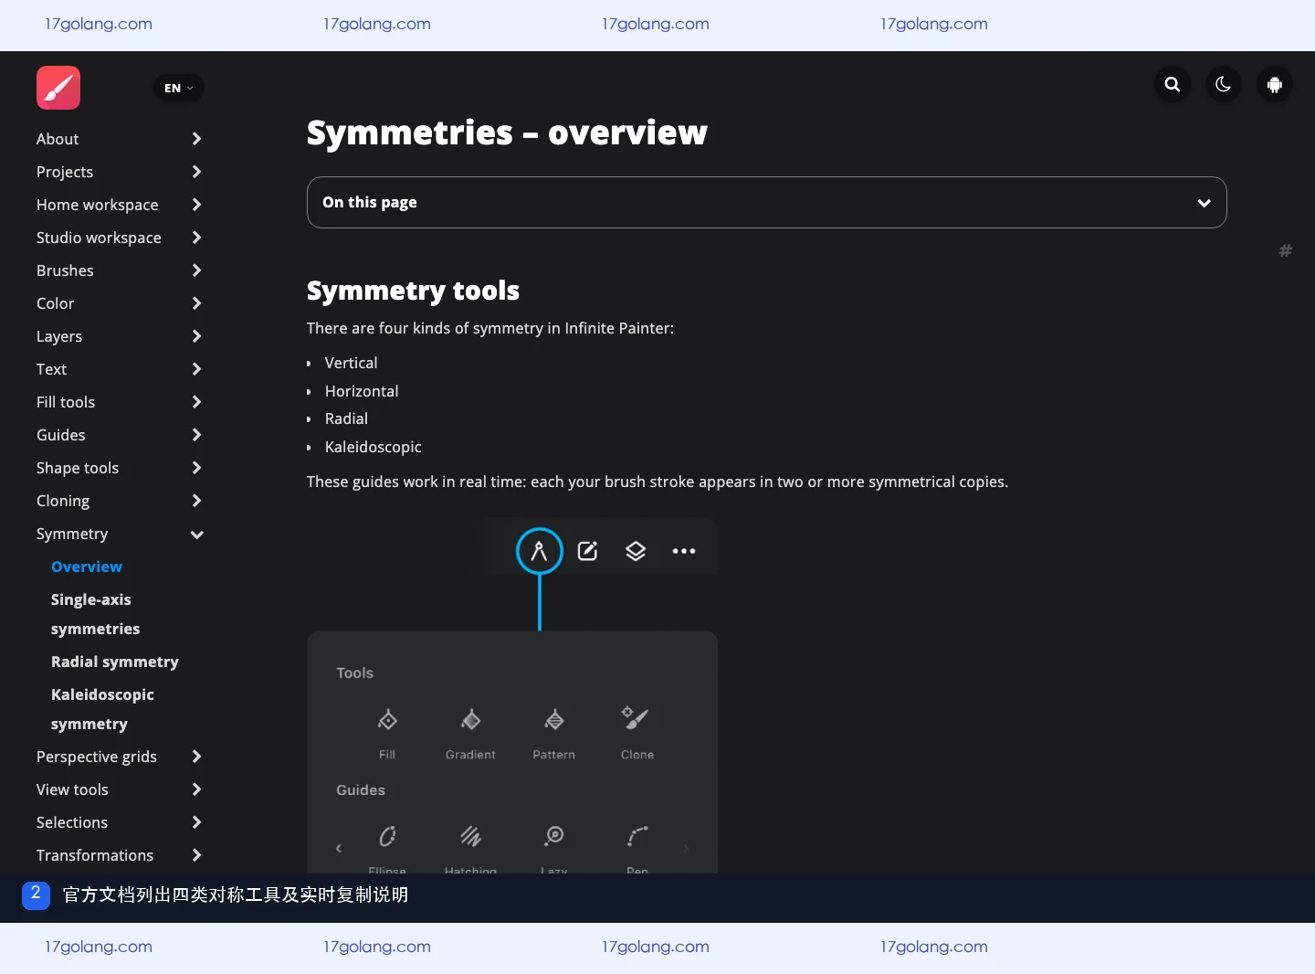Expand the Layers section chevron
The height and width of the screenshot is (974, 1315).
(x=196, y=336)
